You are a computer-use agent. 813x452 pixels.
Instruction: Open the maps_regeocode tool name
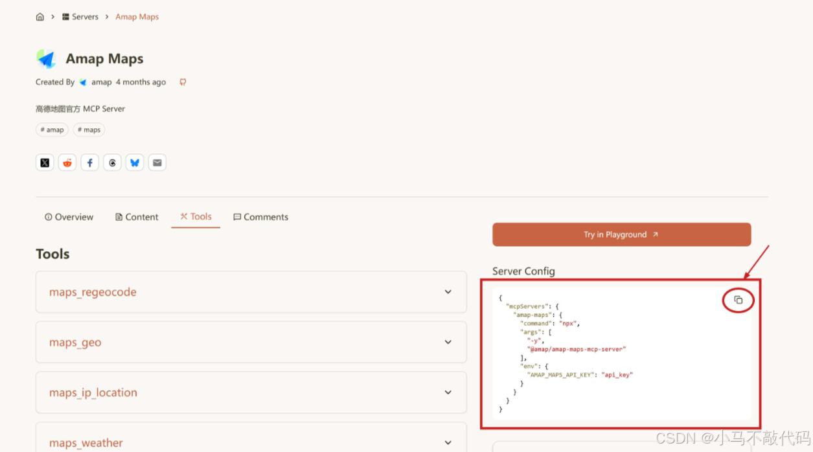(x=93, y=292)
